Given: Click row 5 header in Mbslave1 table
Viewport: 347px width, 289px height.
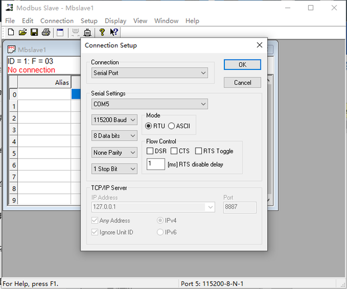Looking at the screenshot, I should coord(14,153).
